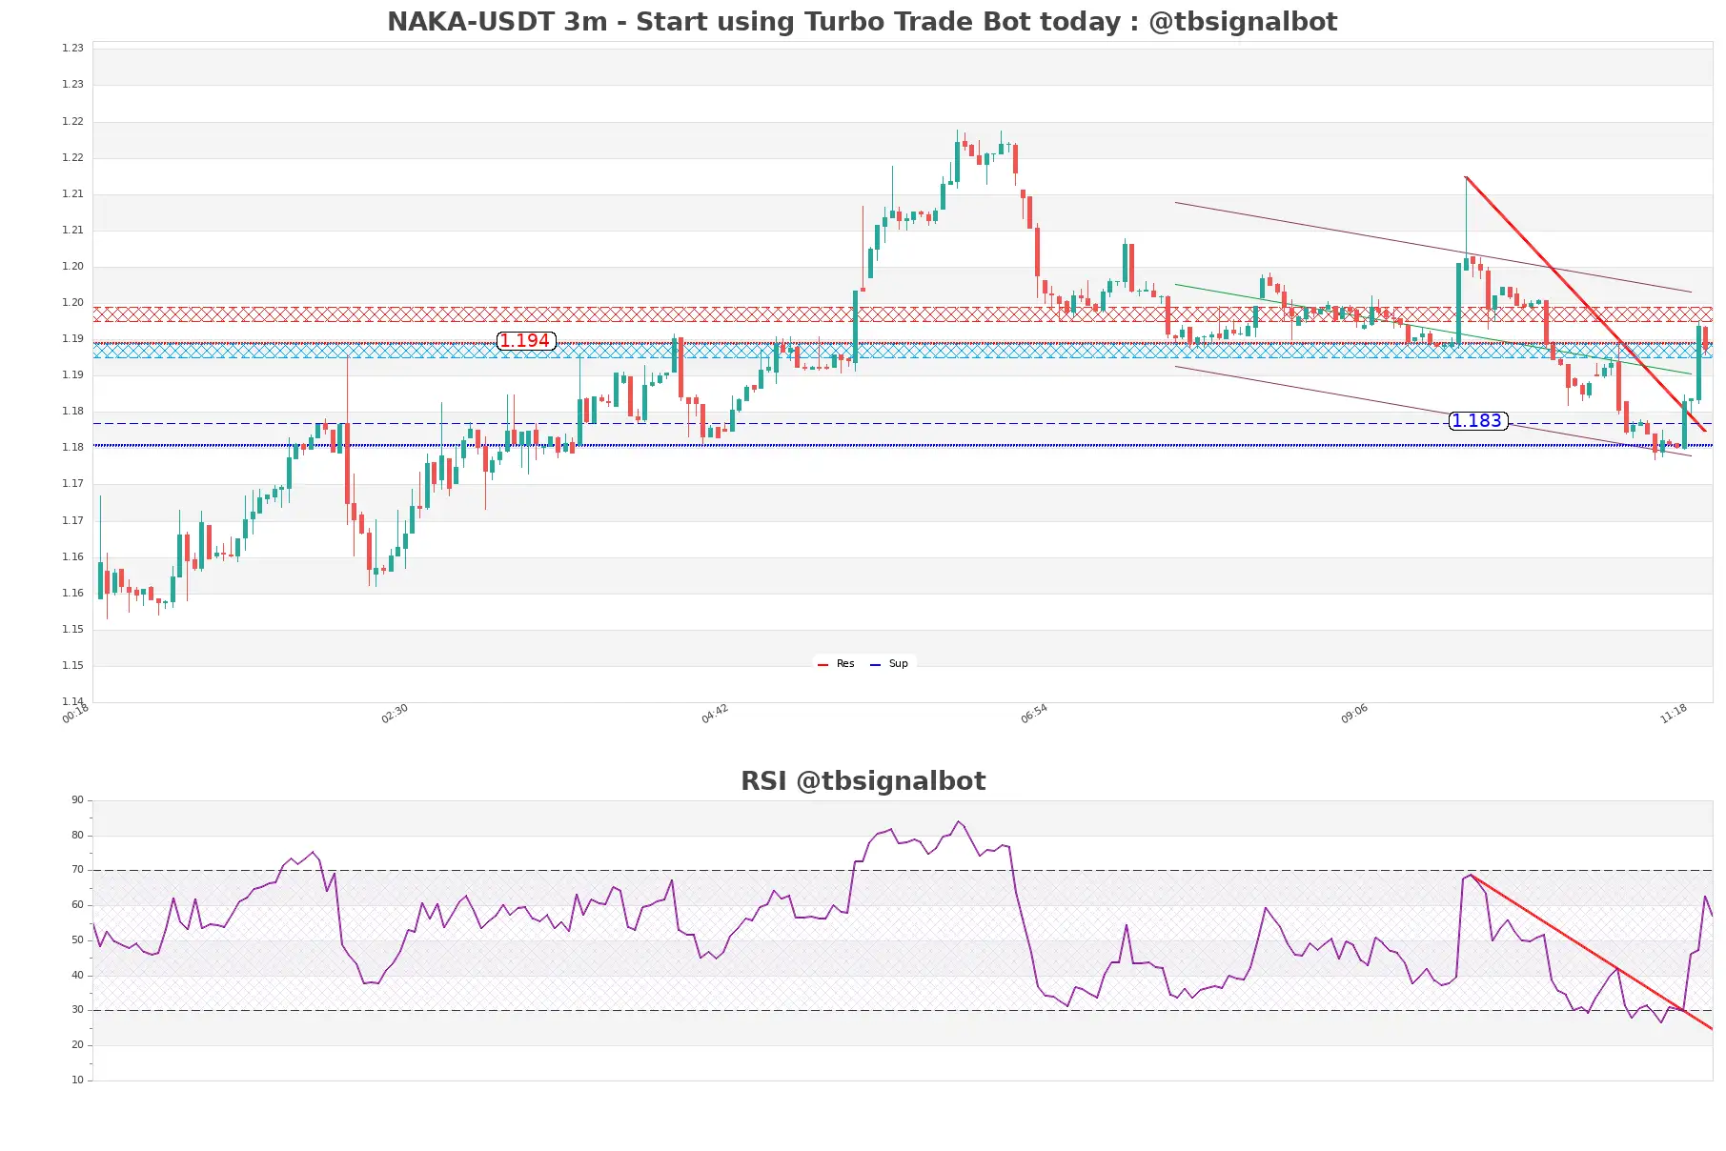Click the 06:54 time axis label
The width and height of the screenshot is (1726, 1151).
tap(1034, 714)
